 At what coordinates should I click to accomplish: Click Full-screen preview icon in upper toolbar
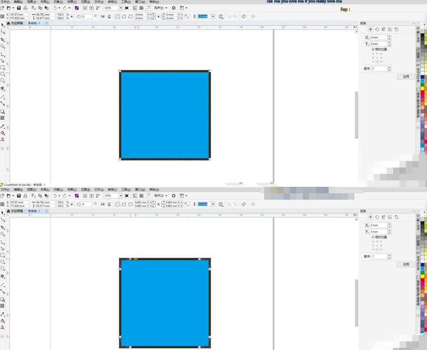(127, 8)
